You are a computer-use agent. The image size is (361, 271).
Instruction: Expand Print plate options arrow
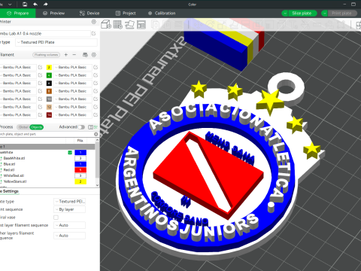coord(324,14)
